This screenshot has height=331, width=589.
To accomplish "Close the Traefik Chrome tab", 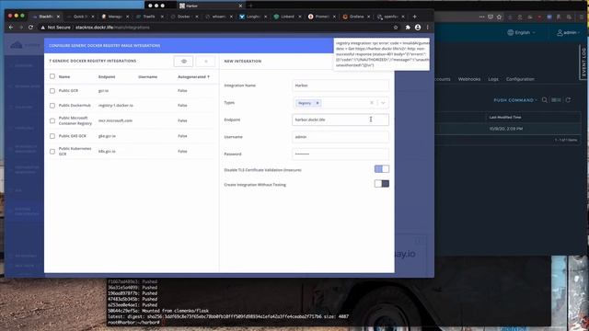I will pyautogui.click(x=162, y=17).
